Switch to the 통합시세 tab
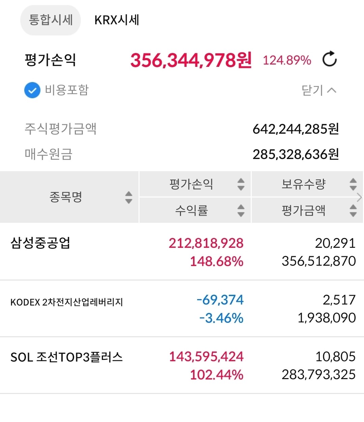The image size is (364, 422). 51,20
